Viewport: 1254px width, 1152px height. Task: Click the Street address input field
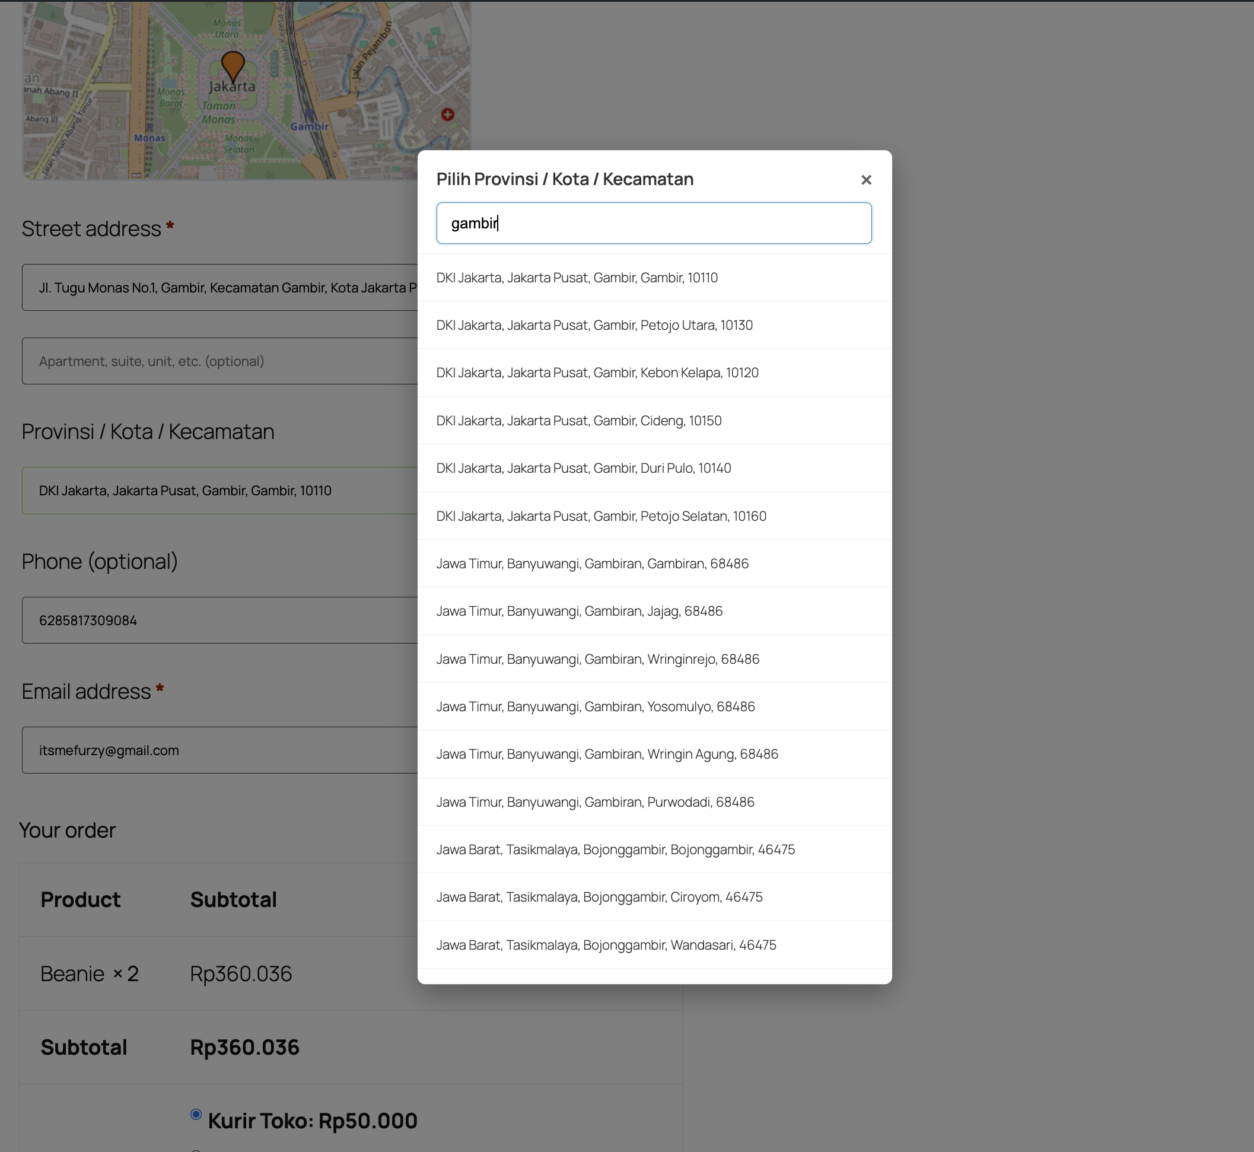click(x=219, y=287)
